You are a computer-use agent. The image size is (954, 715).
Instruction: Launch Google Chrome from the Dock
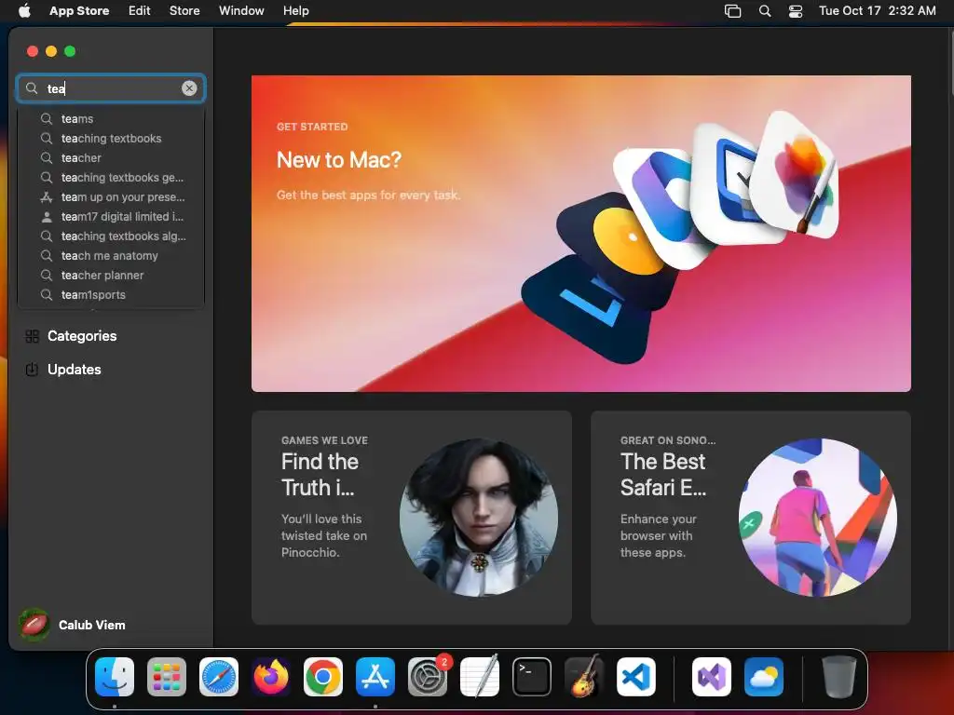[x=323, y=677]
